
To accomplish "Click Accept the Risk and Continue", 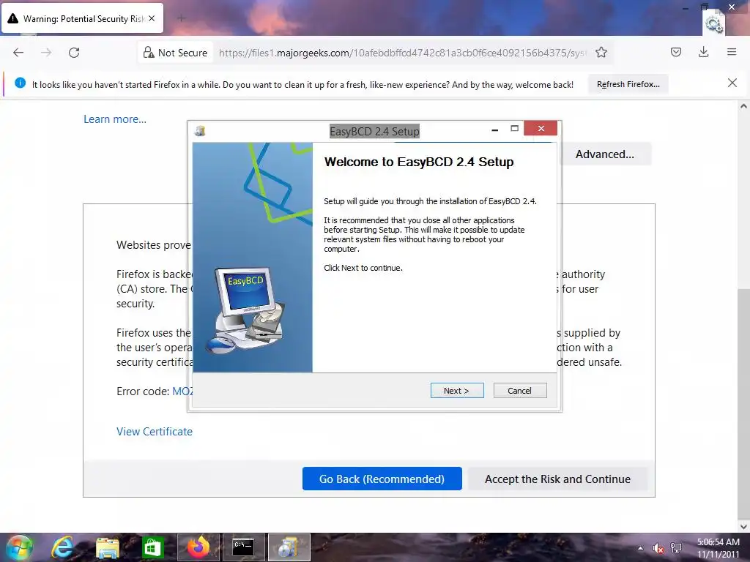I will [557, 479].
